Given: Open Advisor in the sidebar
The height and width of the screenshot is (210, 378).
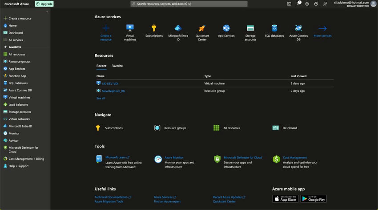Looking at the screenshot, I should pos(13,140).
